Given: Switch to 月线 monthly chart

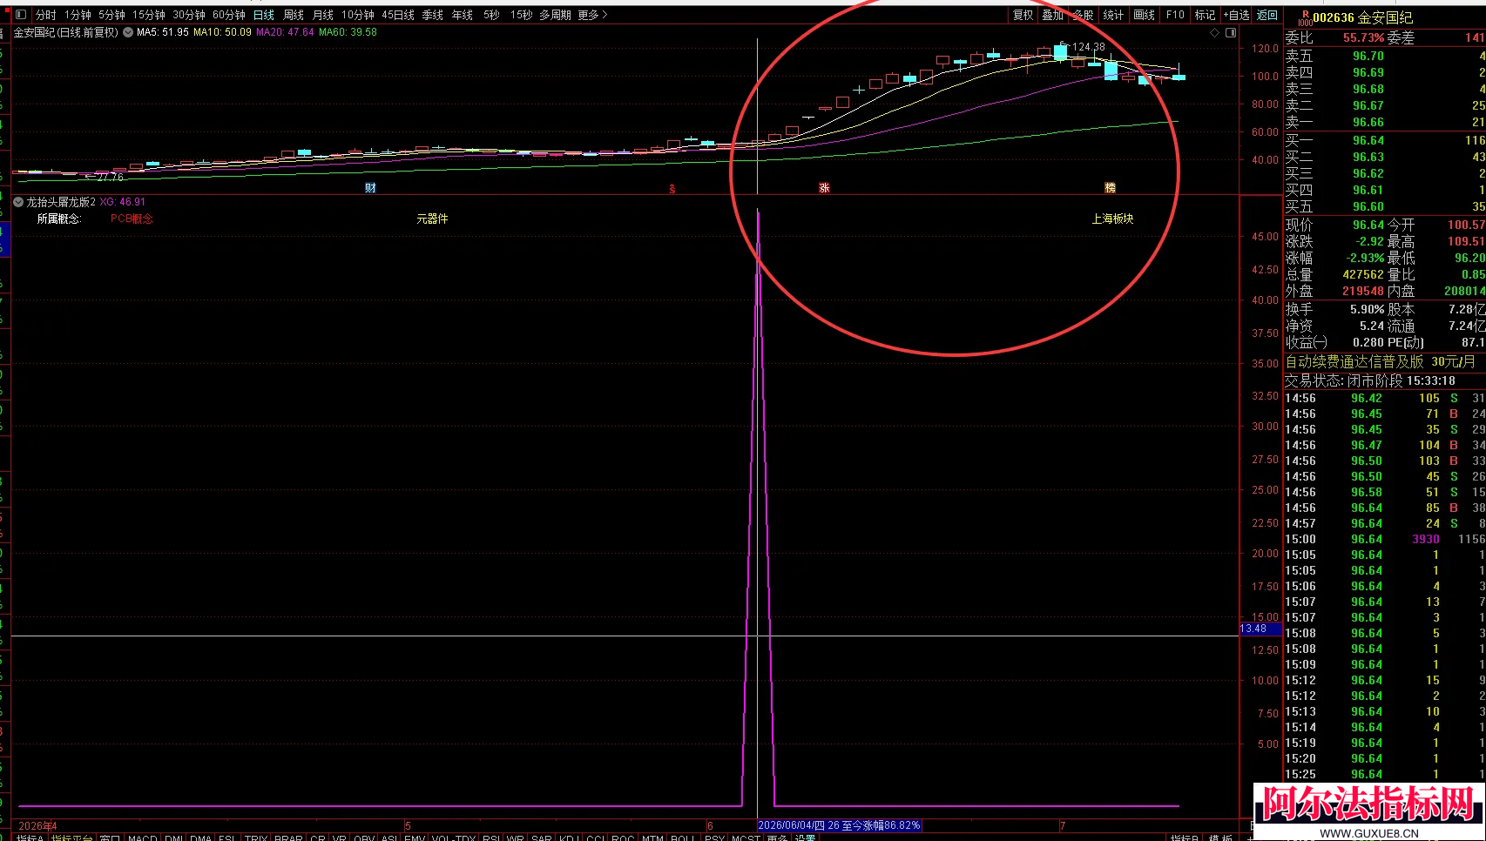Looking at the screenshot, I should (x=323, y=15).
